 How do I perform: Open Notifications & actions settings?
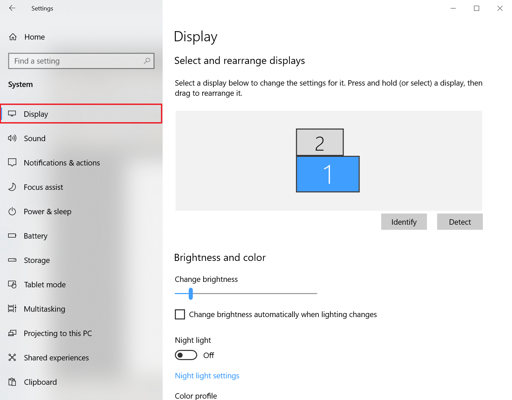pyautogui.click(x=62, y=163)
